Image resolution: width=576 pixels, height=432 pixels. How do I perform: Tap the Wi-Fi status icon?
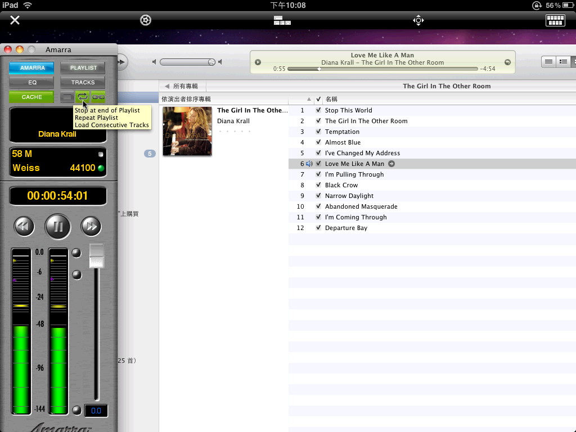point(28,5)
